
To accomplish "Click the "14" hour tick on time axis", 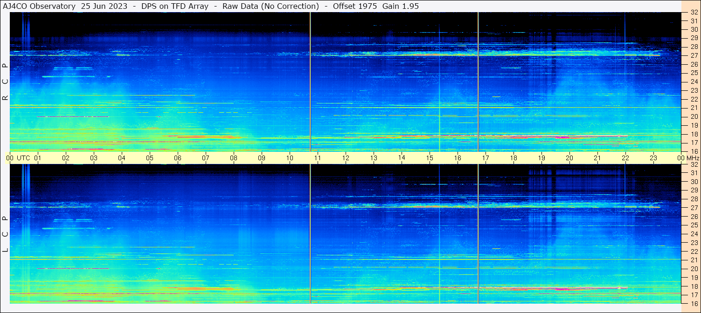I will (x=402, y=157).
